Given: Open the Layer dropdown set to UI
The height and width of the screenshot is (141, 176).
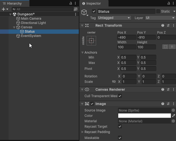Looking at the screenshot, I should point(160,18).
